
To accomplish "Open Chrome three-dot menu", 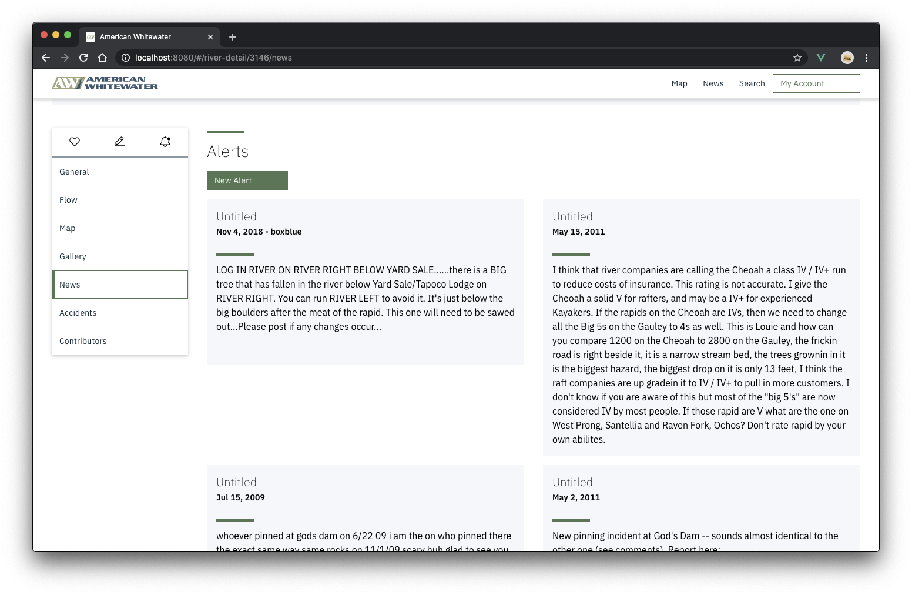I will pyautogui.click(x=866, y=58).
